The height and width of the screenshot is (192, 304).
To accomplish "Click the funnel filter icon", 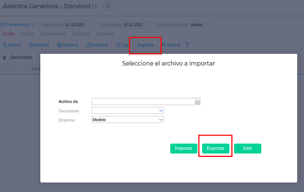I will tap(187, 45).
